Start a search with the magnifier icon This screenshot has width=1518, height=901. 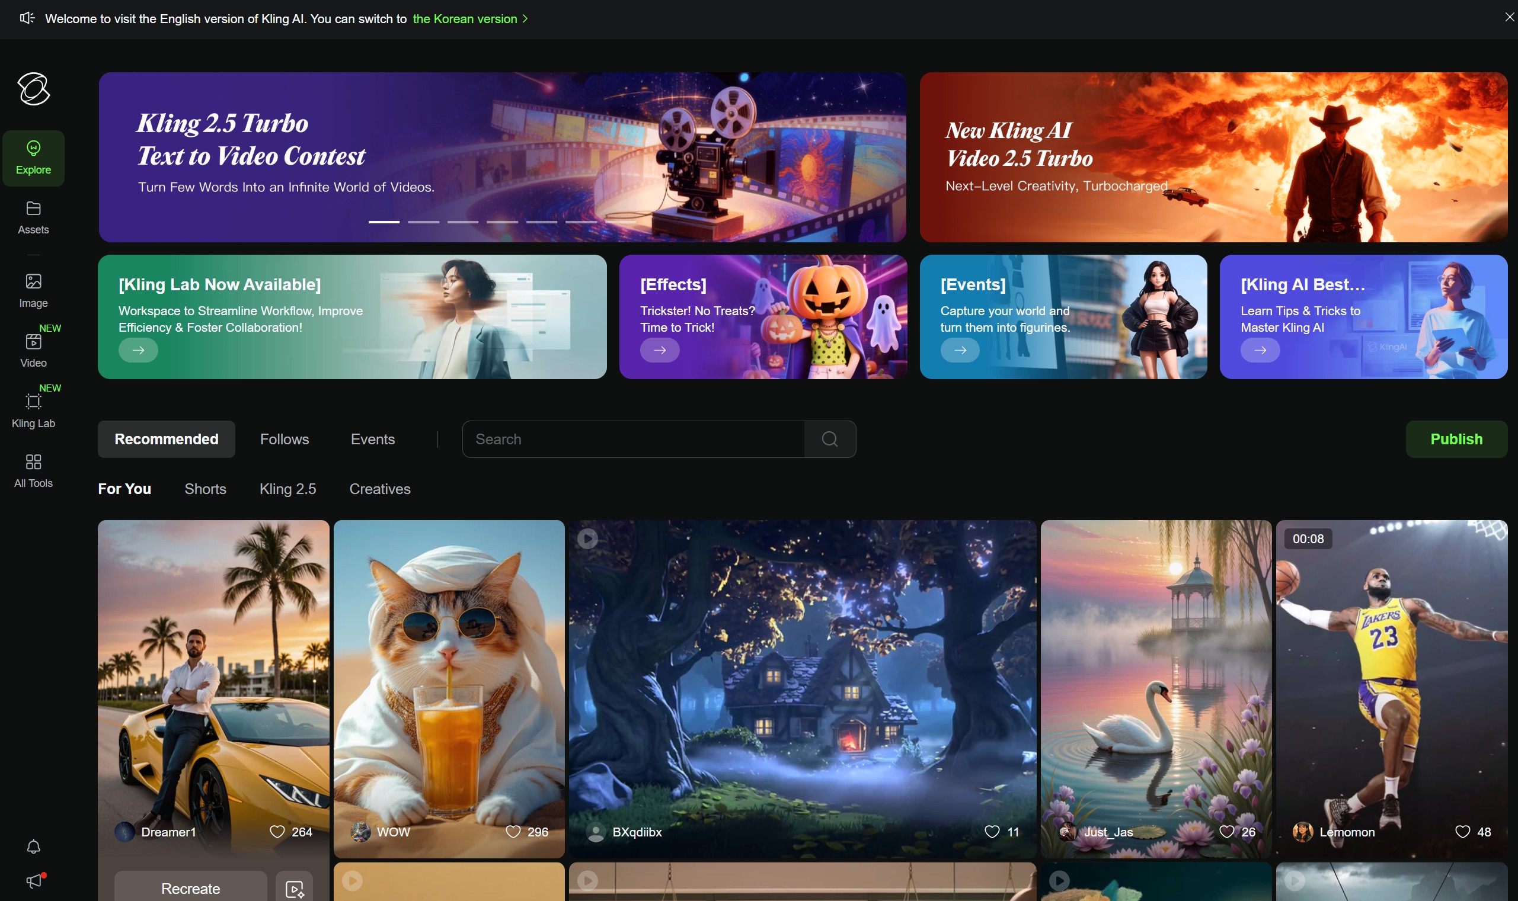(x=829, y=438)
